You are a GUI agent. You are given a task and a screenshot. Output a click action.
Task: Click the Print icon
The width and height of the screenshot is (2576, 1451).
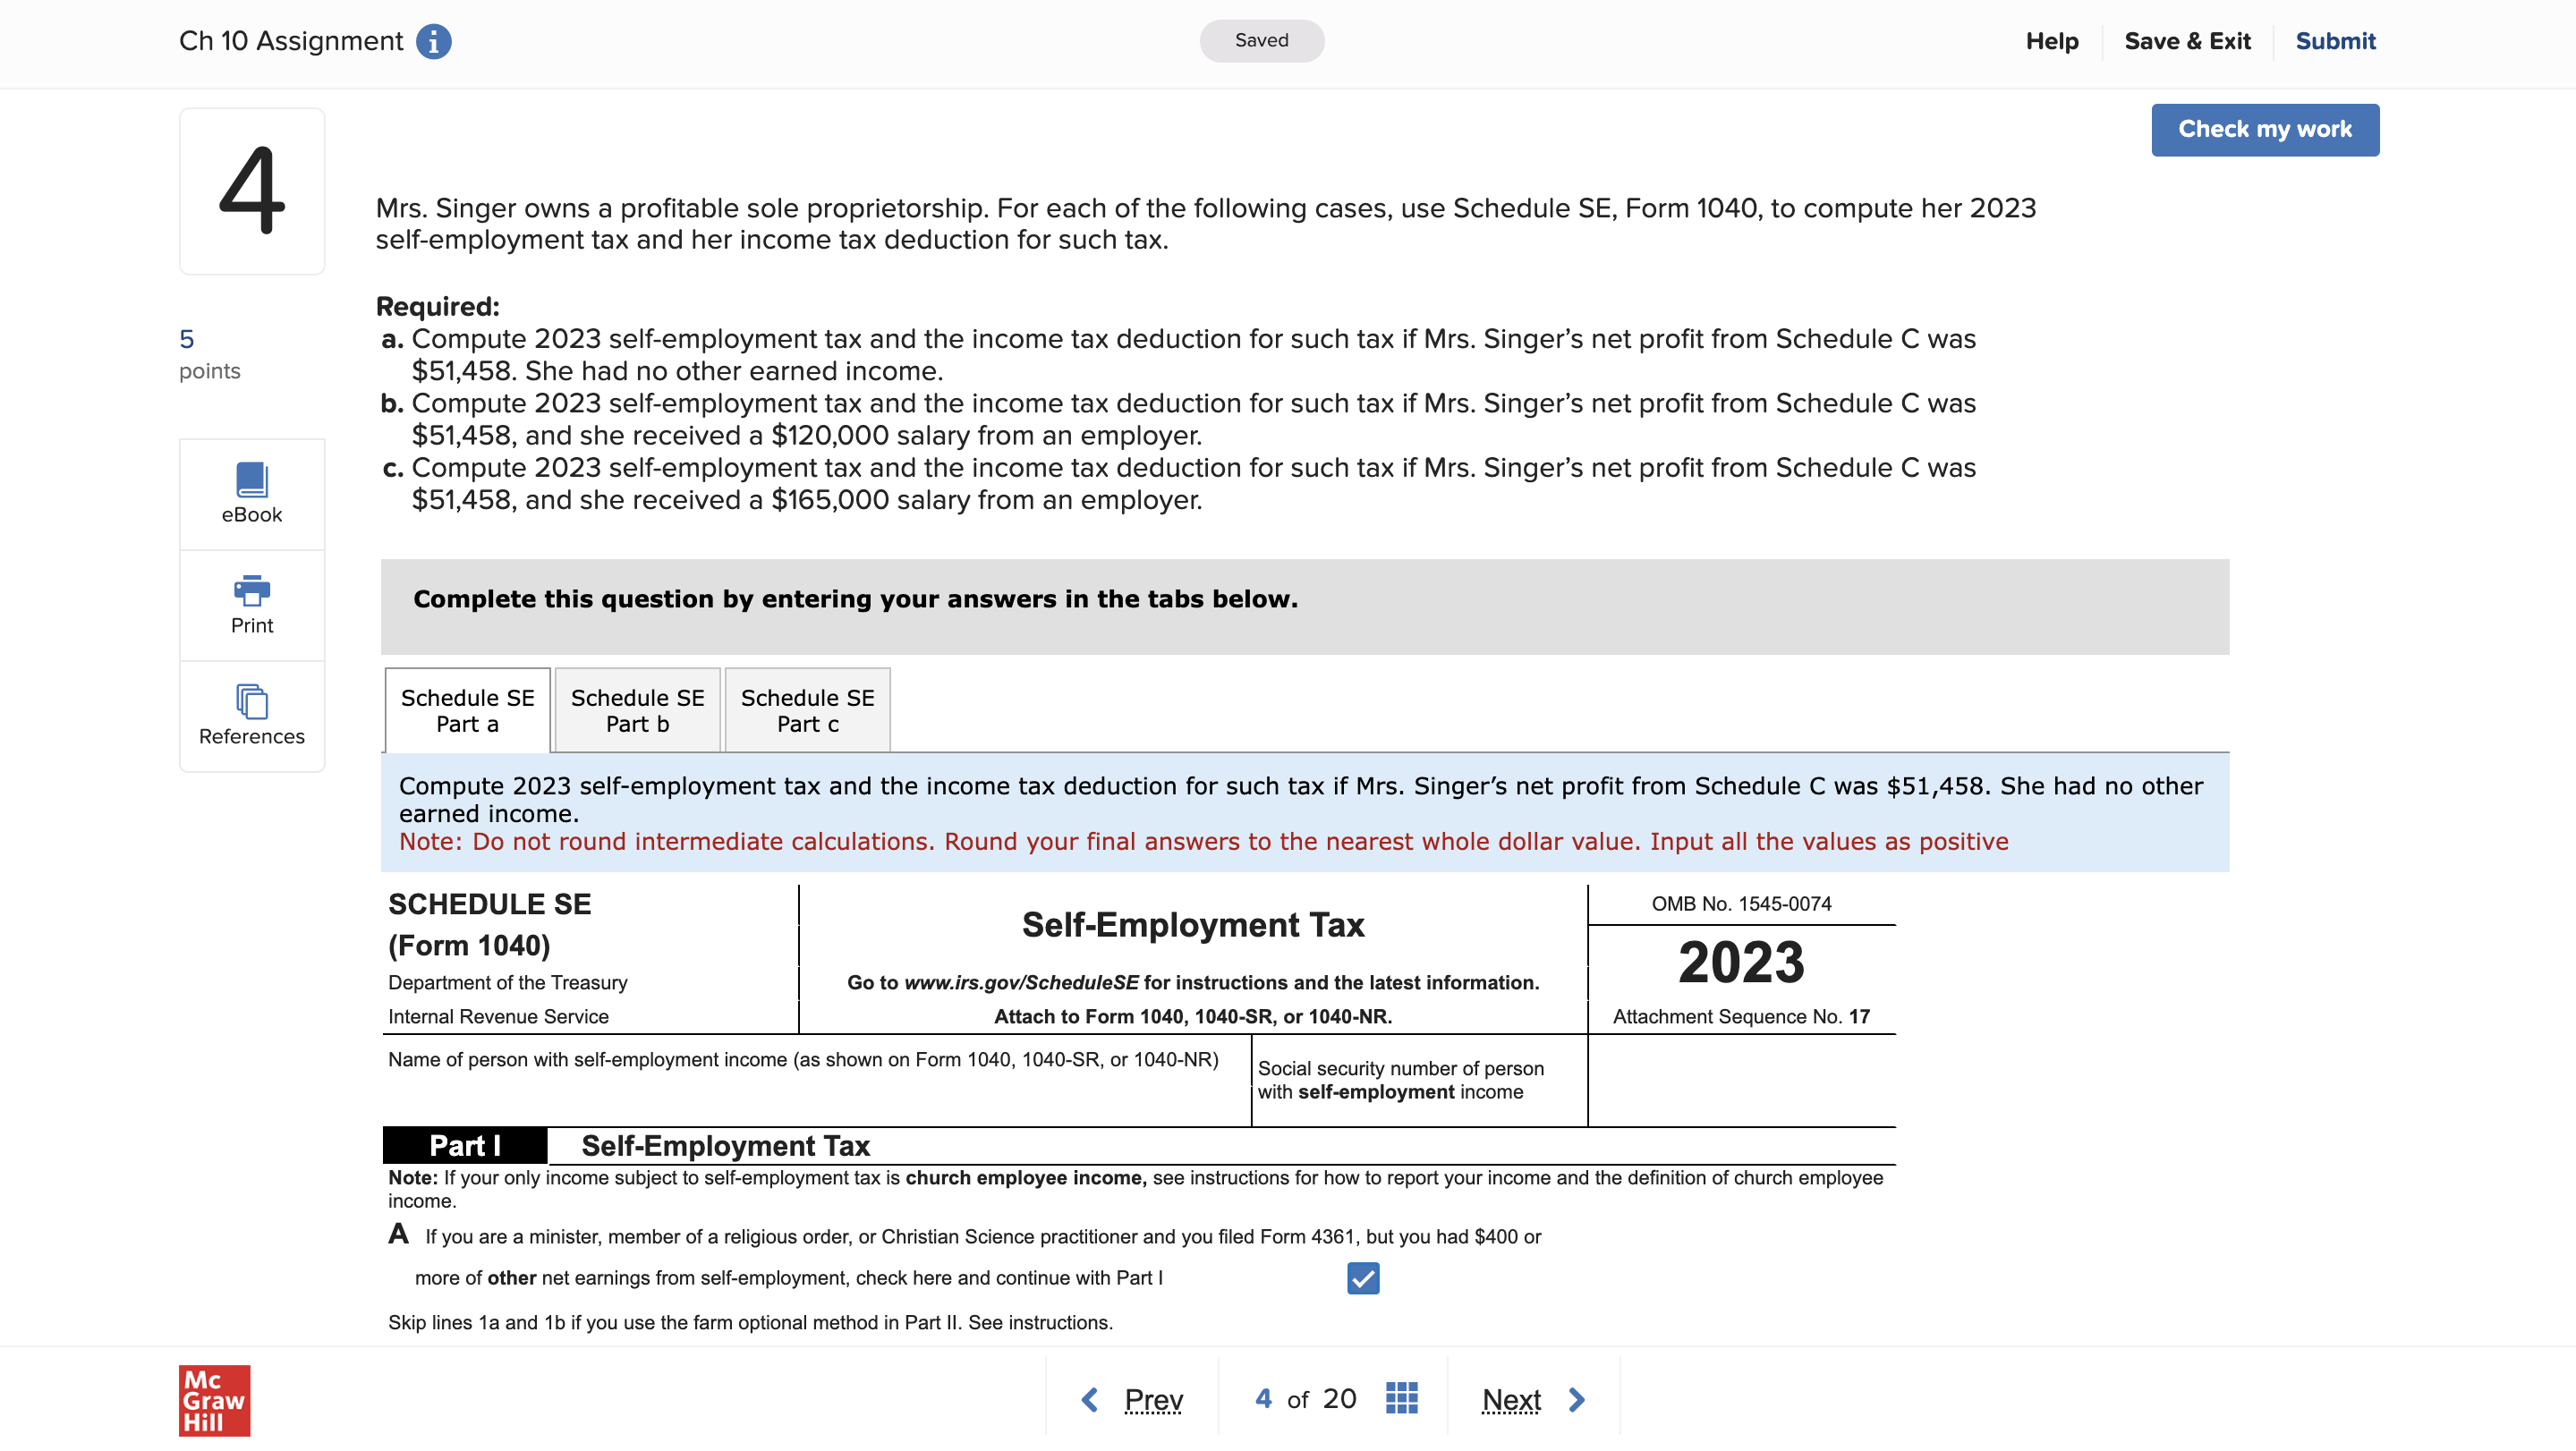252,590
